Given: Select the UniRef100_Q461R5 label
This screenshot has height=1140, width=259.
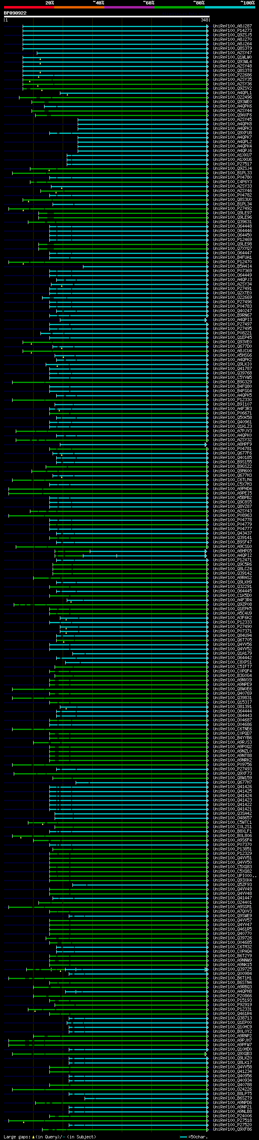Looking at the screenshot, I should pos(232,929).
